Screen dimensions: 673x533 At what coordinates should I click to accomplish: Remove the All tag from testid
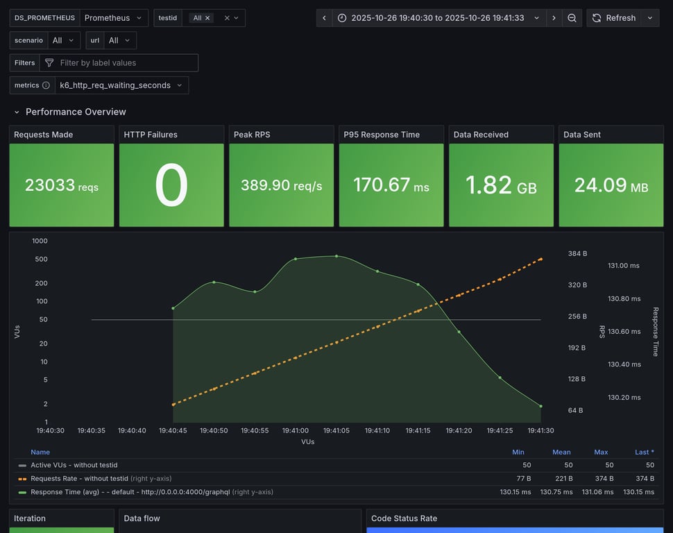click(207, 18)
